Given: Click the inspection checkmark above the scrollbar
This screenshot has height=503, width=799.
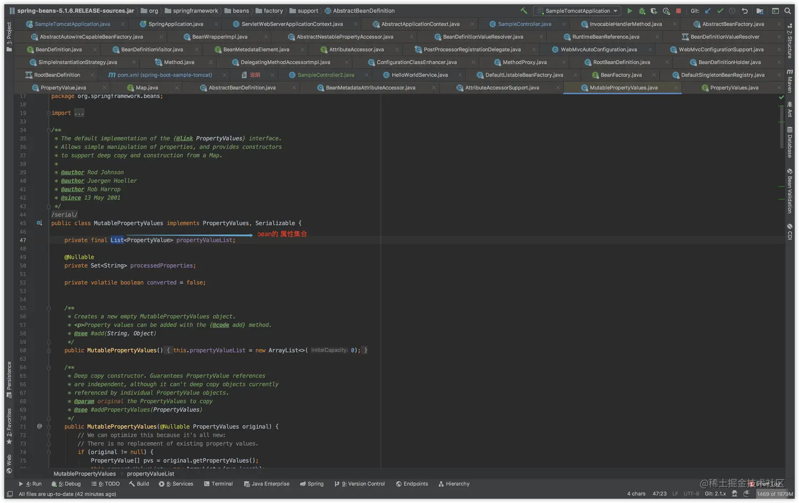Looking at the screenshot, I should (x=782, y=97).
